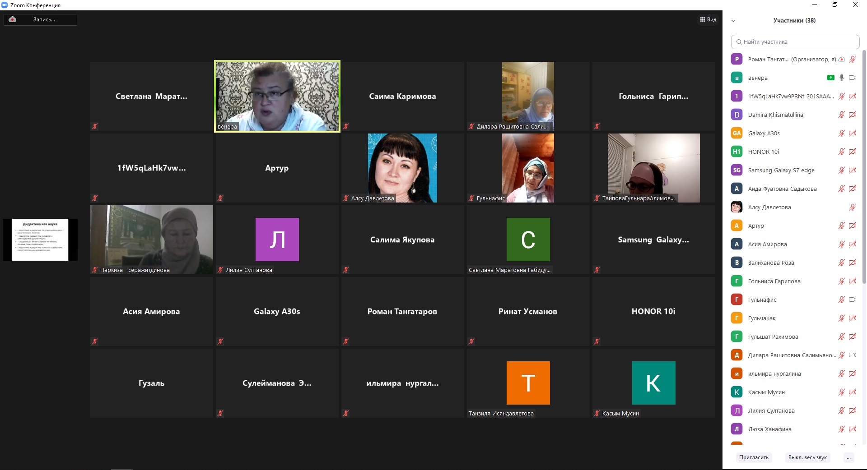
Task: Toggle muted mic icon for HONOR 10i in list
Action: point(841,152)
